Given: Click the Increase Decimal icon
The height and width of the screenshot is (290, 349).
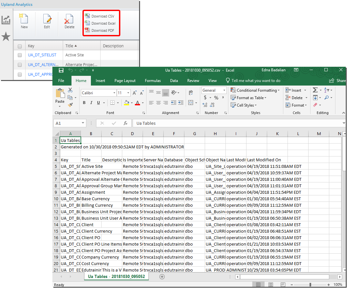Looking at the screenshot, I should click(x=205, y=105).
